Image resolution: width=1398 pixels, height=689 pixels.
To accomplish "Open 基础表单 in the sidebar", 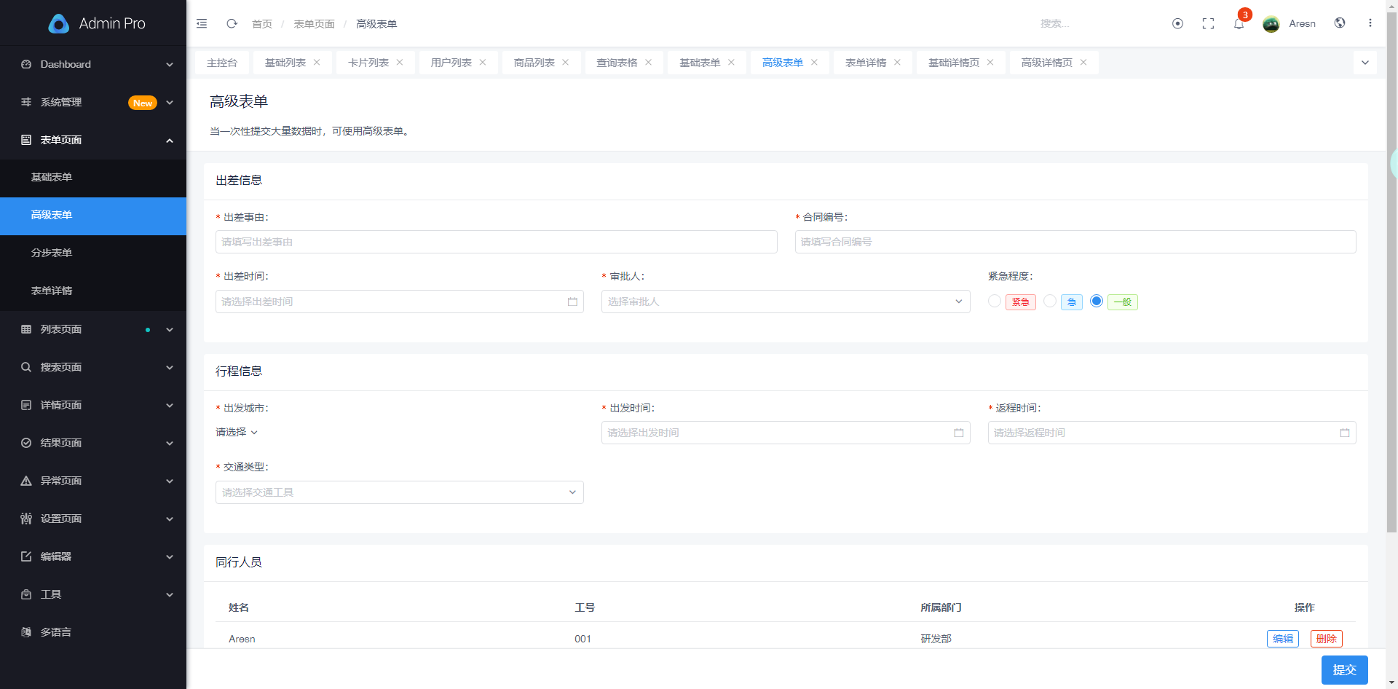I will coord(93,177).
